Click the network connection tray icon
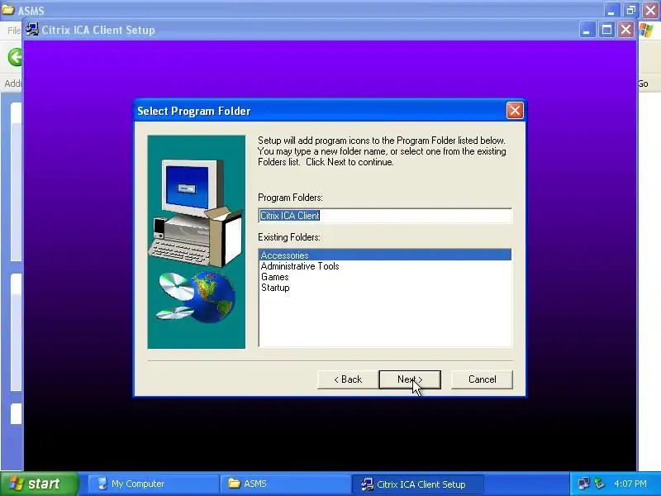Image resolution: width=661 pixels, height=496 pixels. [x=584, y=484]
